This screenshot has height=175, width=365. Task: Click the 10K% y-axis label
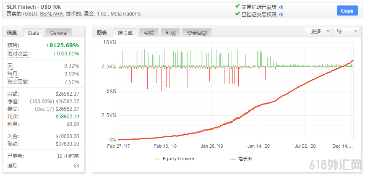point(109,42)
